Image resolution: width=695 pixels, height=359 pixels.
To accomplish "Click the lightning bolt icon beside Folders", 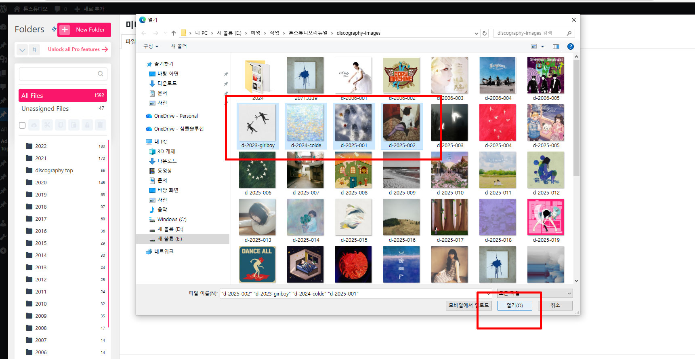I will 54,29.
